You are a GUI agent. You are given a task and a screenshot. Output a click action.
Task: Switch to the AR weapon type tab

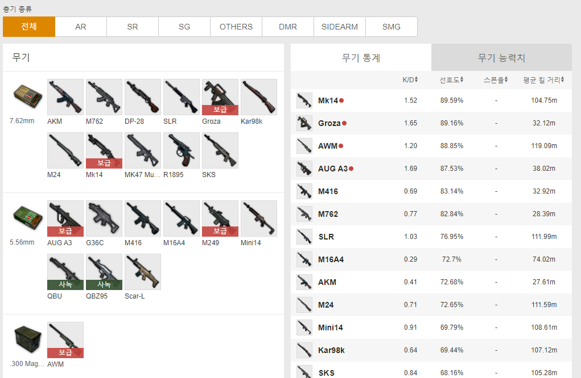81,27
